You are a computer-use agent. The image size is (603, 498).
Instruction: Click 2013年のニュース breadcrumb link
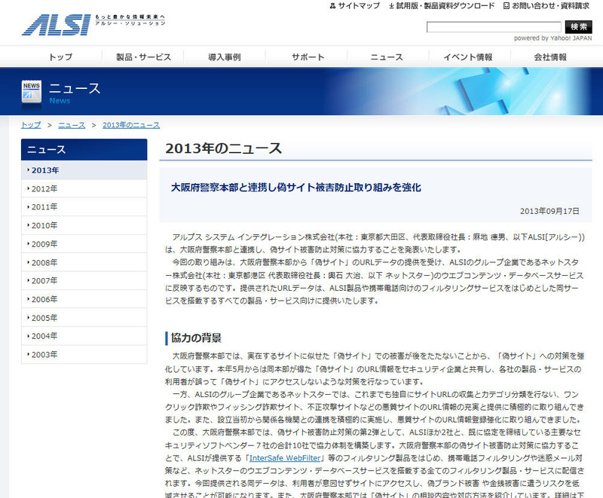[x=130, y=124]
